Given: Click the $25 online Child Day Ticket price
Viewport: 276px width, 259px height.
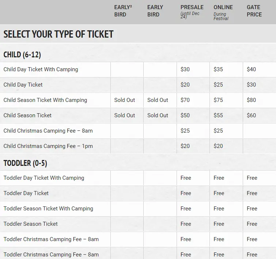Looking at the screenshot, I should (x=218, y=85).
